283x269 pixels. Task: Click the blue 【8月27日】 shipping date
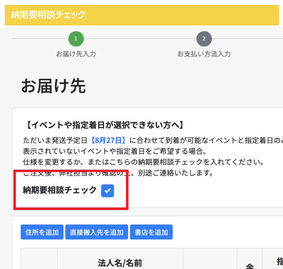tap(108, 140)
